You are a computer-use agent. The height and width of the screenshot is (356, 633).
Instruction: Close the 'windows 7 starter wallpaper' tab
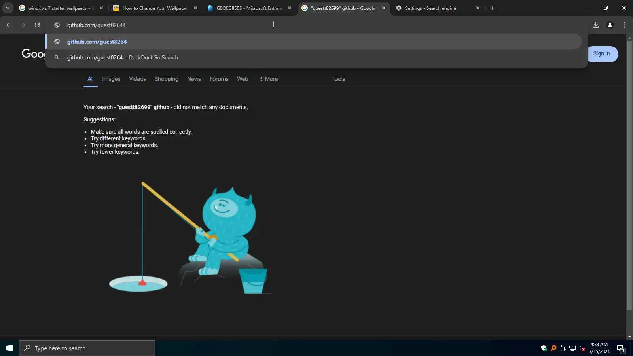point(101,8)
